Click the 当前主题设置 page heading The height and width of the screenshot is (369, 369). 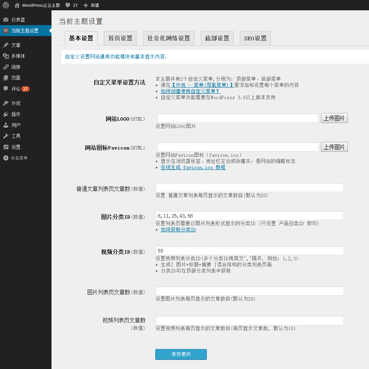tap(81, 22)
